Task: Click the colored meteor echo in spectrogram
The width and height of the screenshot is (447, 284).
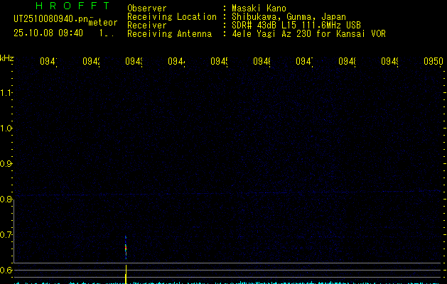Action: coord(126,248)
